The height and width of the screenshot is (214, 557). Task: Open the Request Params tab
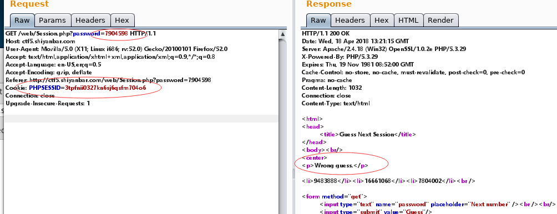[53, 20]
